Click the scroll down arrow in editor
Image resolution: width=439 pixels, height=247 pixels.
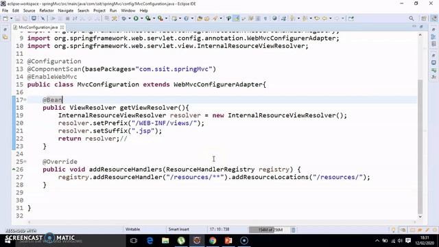click(420, 217)
